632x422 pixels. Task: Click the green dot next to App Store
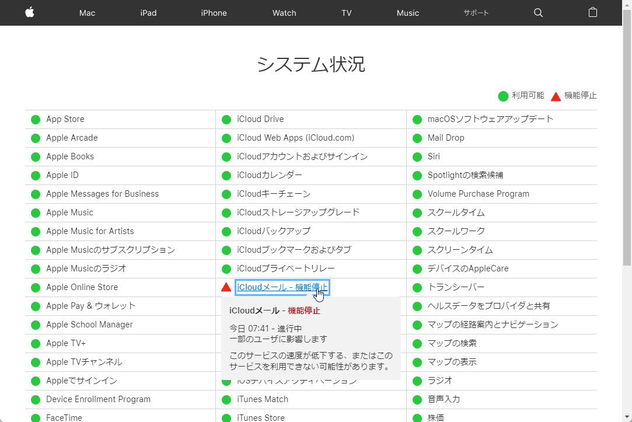coord(35,118)
